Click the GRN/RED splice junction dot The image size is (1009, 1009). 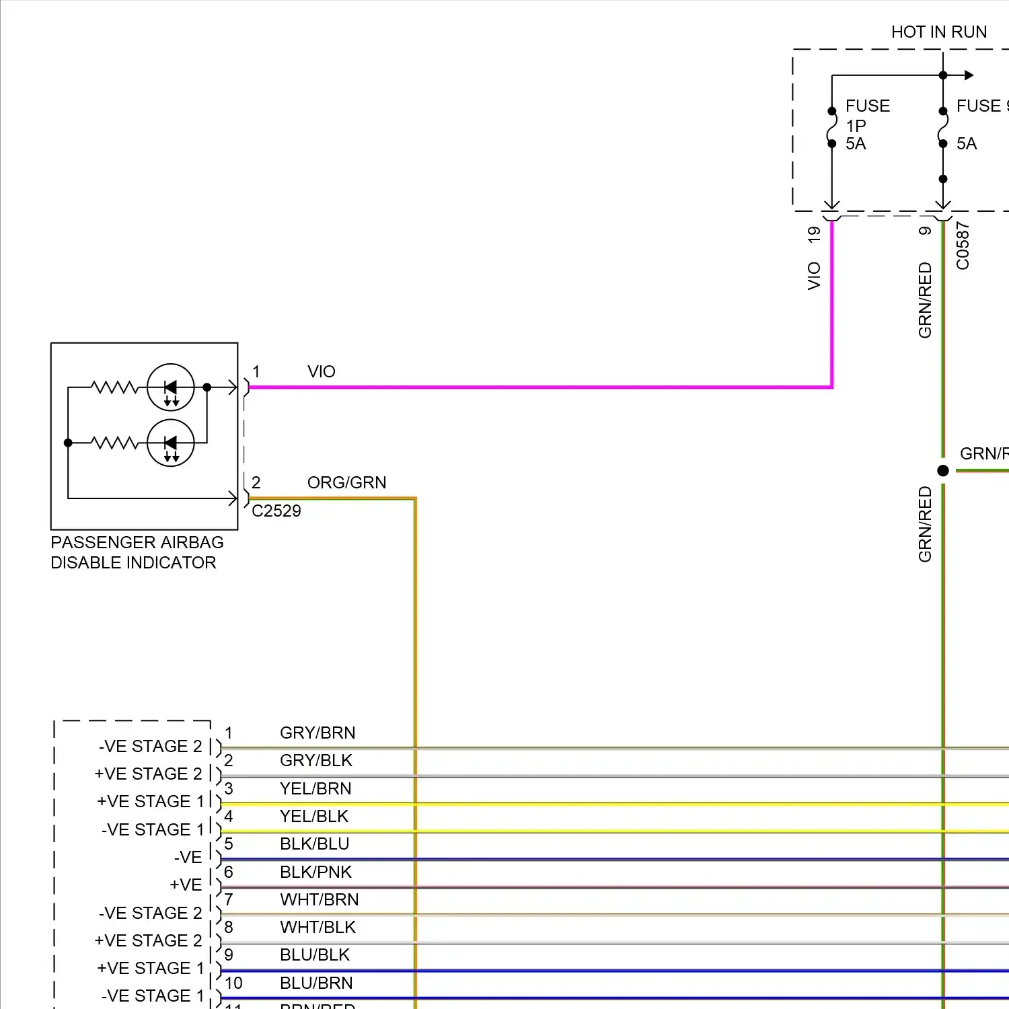point(943,471)
